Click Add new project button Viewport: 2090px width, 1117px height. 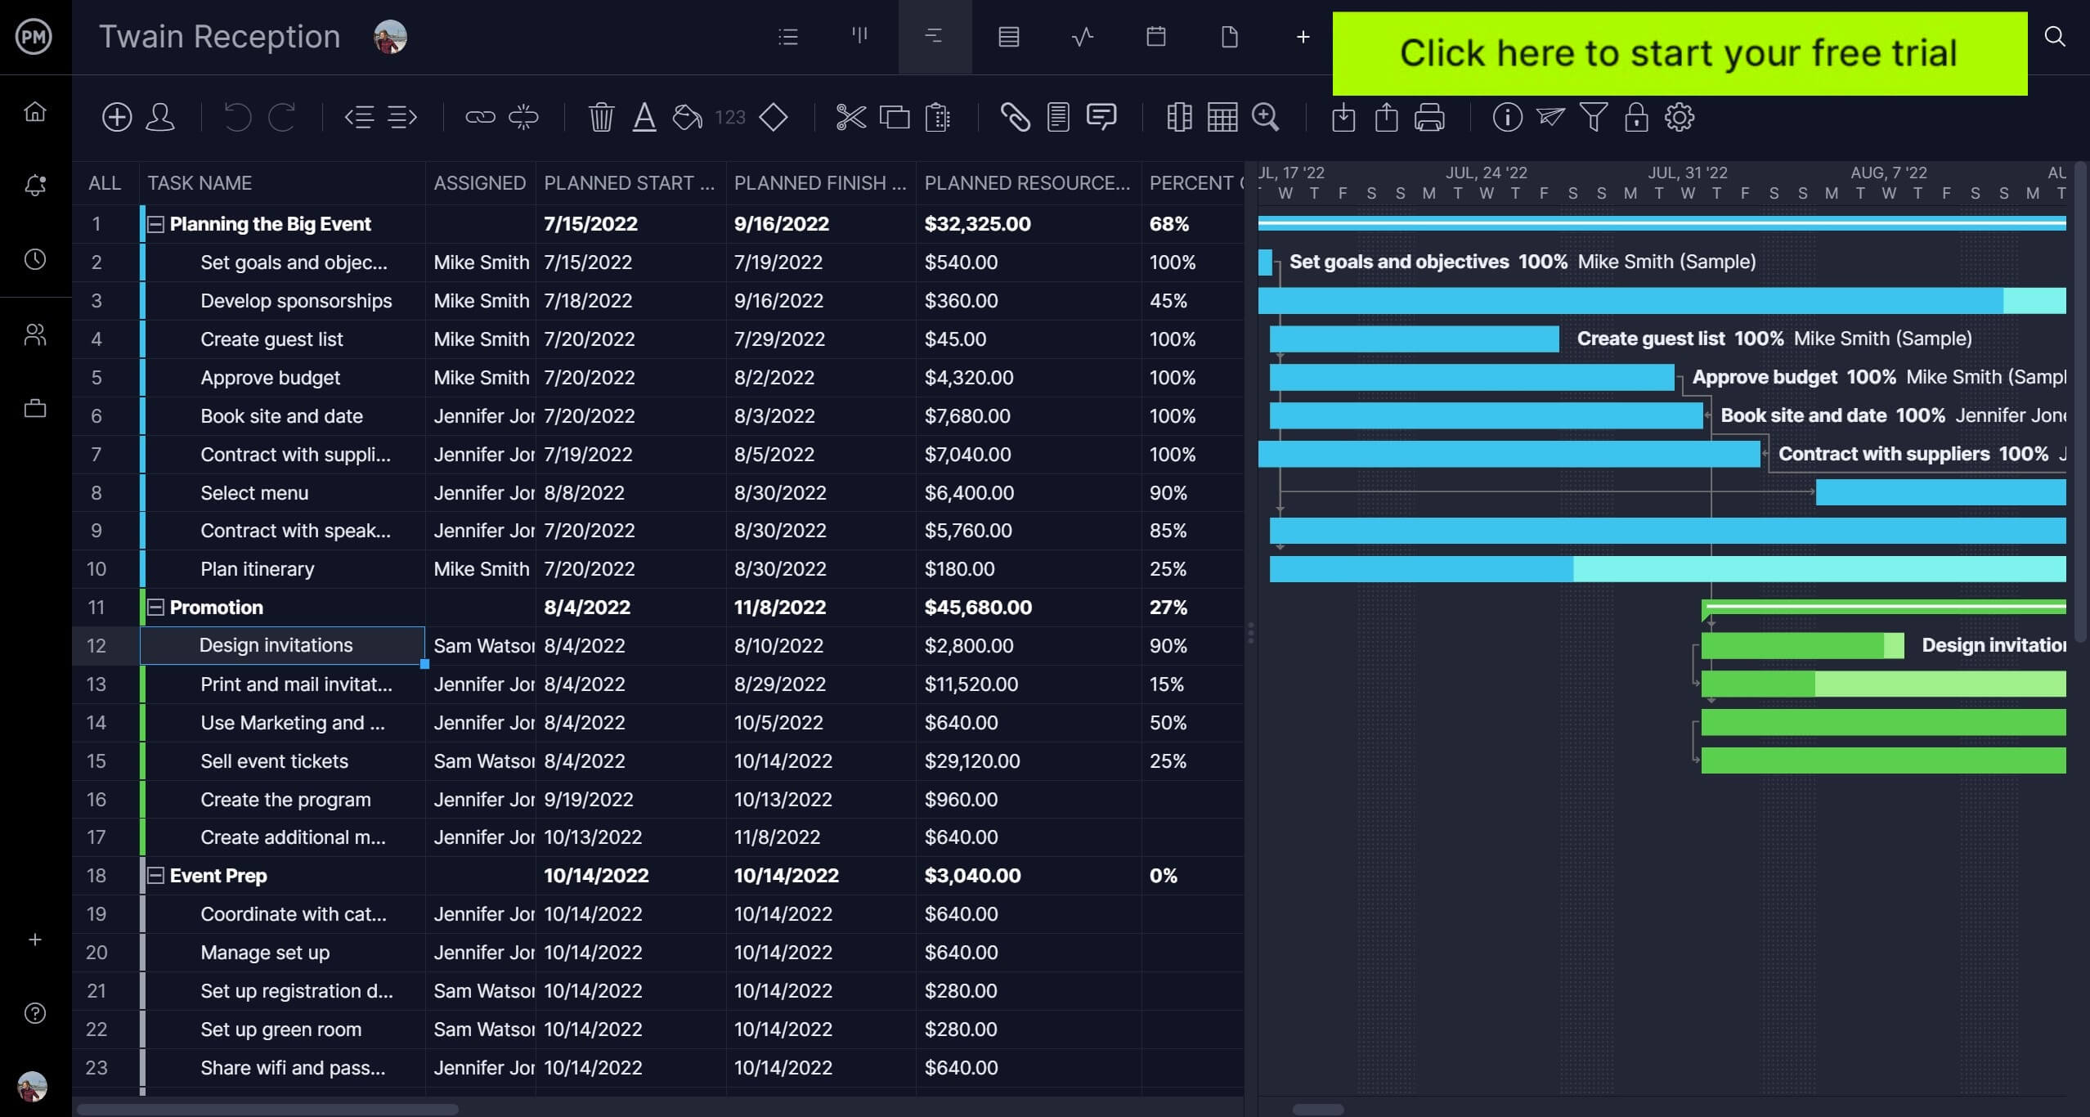coord(36,940)
